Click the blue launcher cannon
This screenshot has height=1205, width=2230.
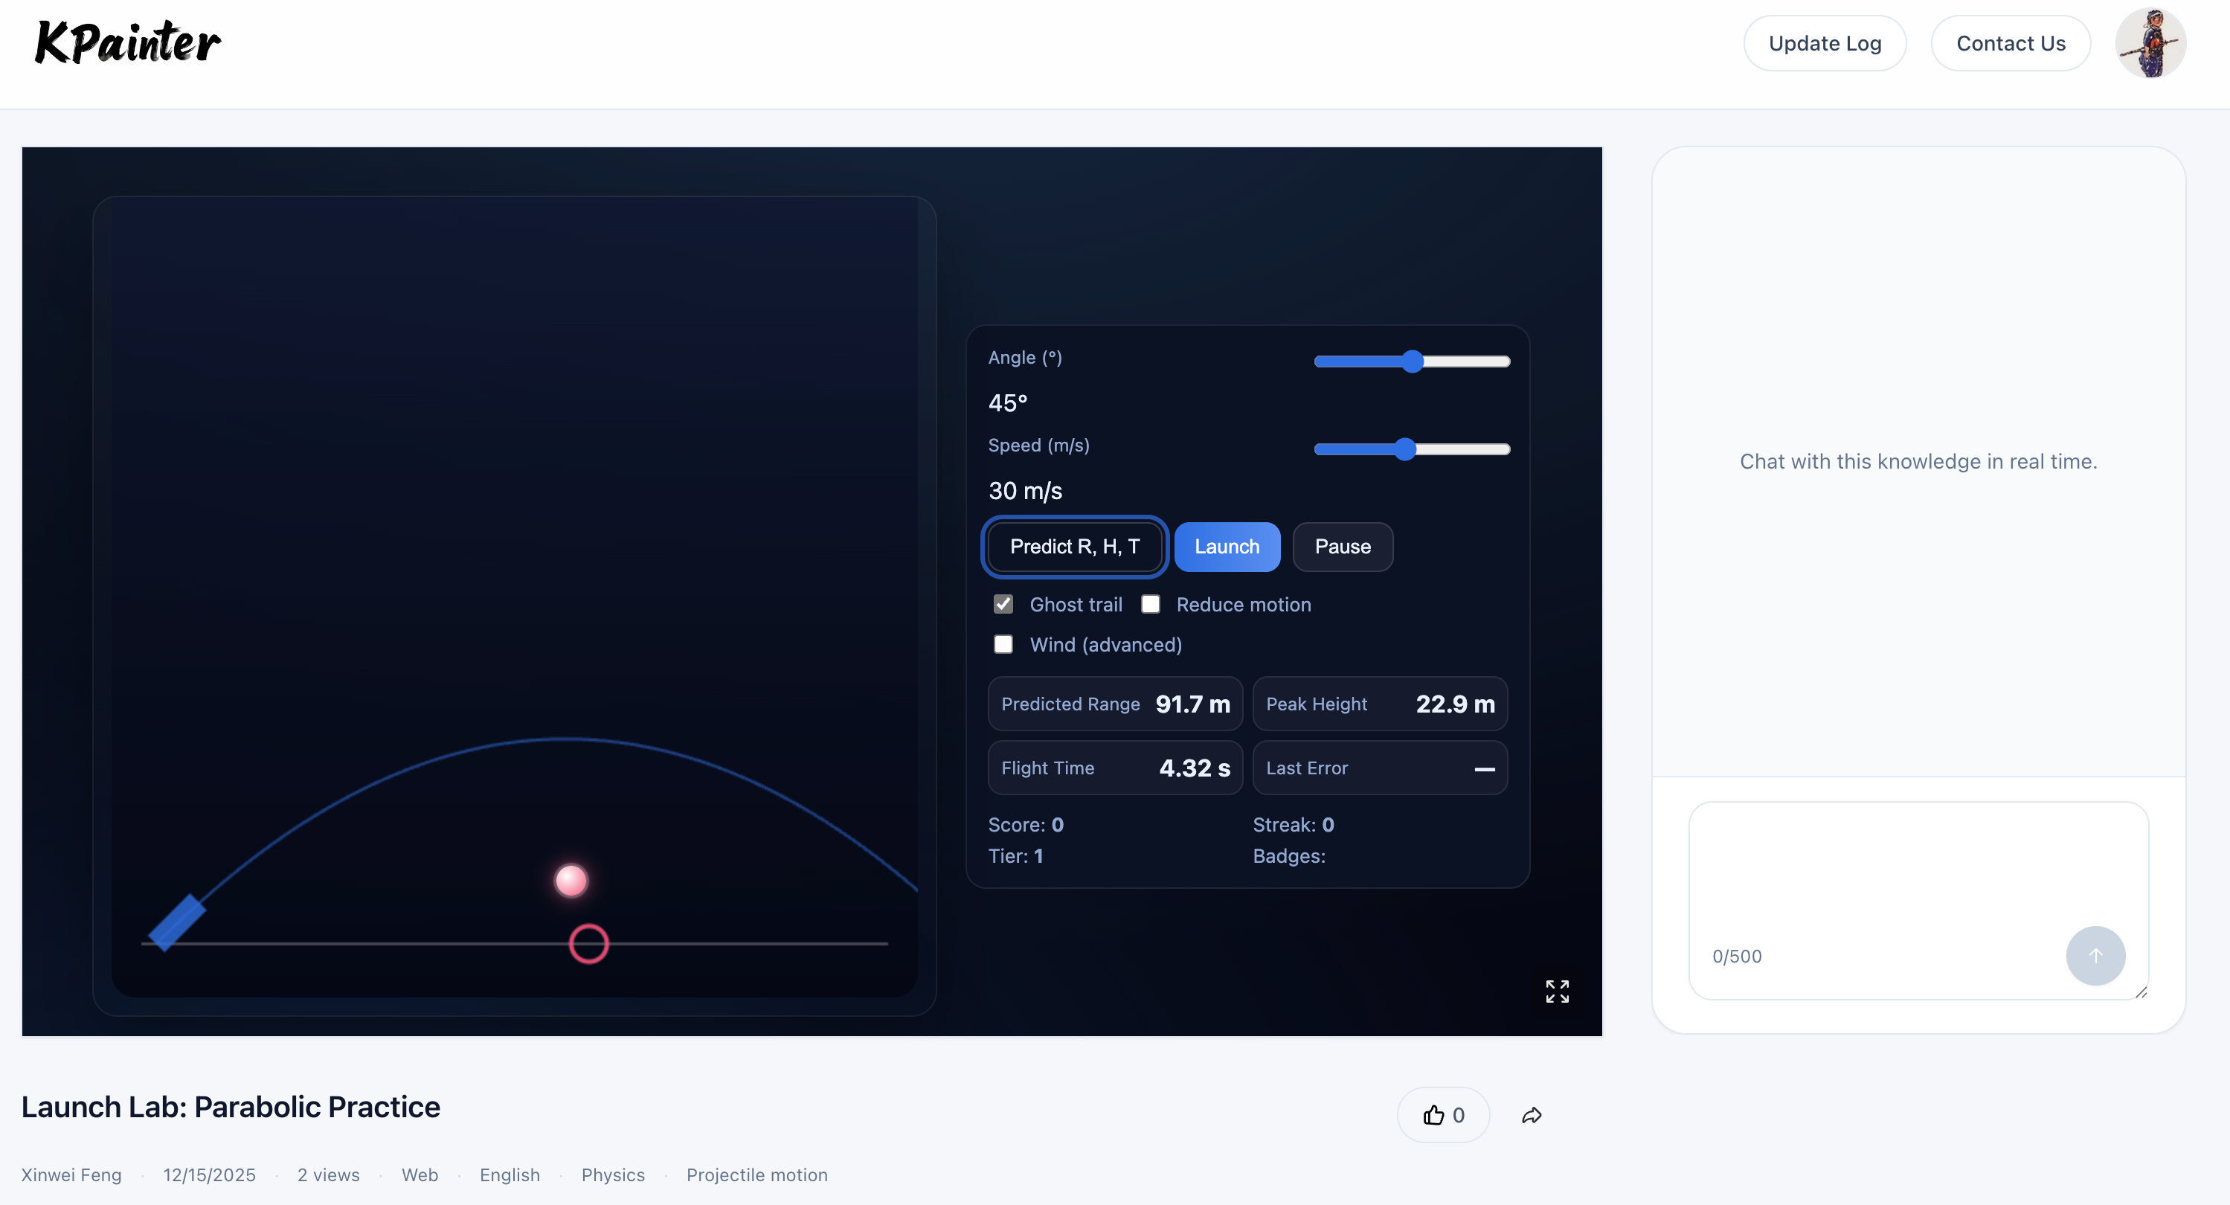click(176, 922)
